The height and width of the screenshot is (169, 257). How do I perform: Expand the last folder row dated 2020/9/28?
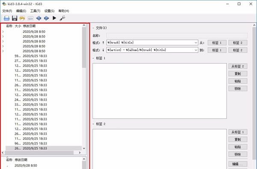tap(3, 51)
